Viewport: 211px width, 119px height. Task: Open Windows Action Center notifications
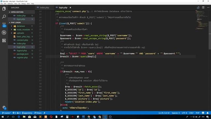click(207, 117)
